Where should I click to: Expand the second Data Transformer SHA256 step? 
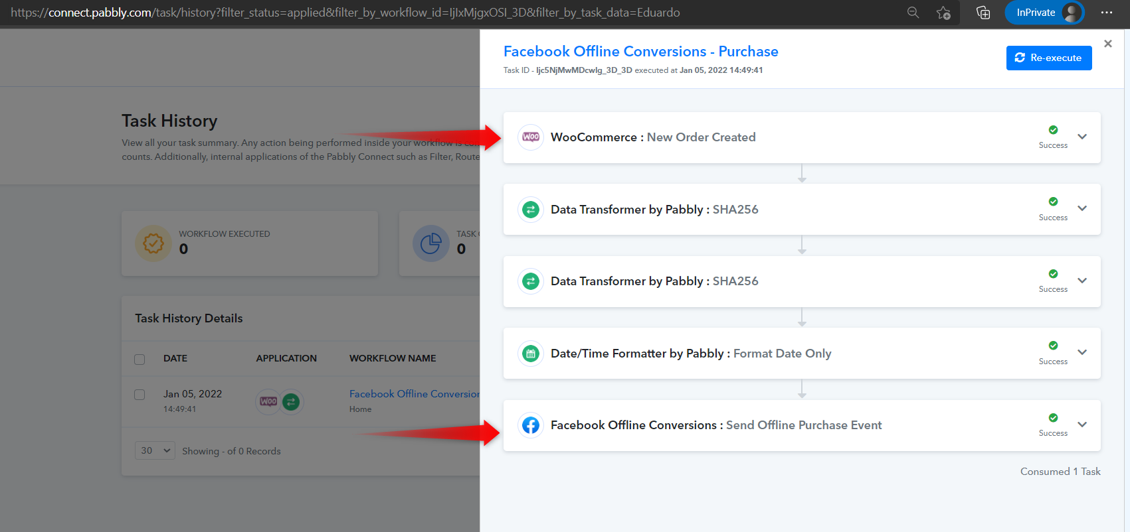click(1082, 281)
